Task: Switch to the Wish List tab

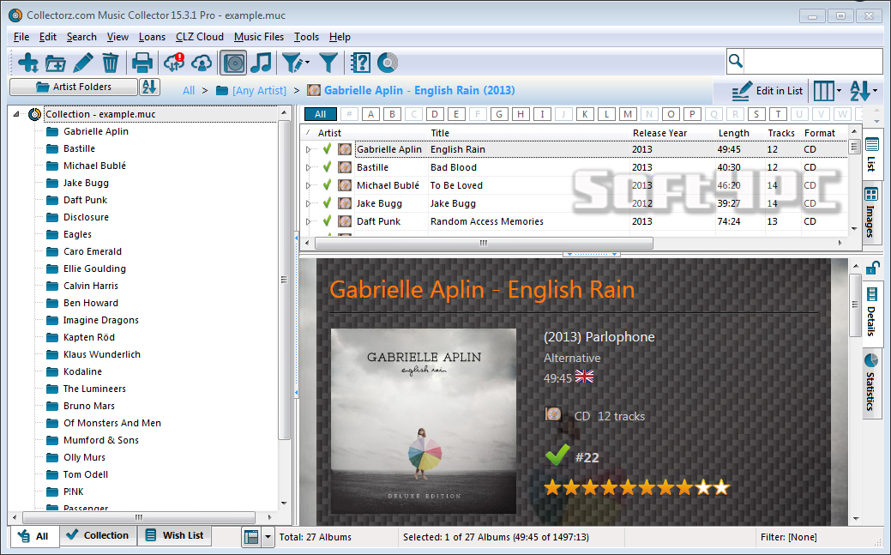Action: [174, 535]
